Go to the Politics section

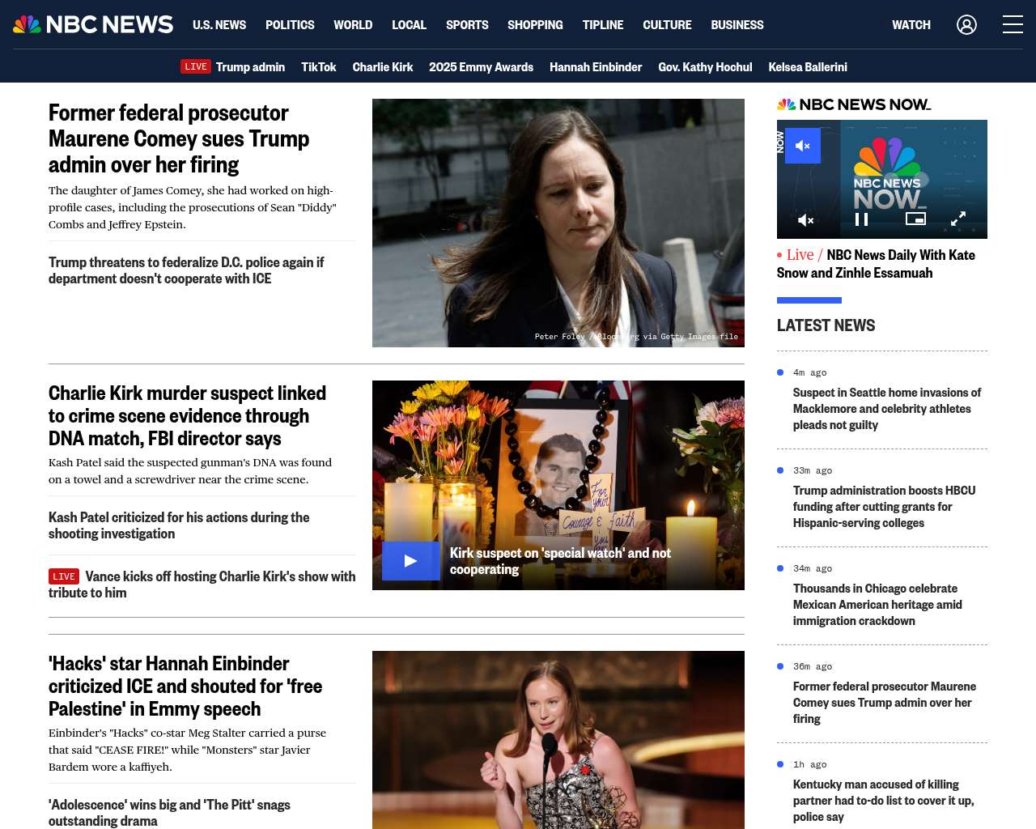(x=290, y=25)
